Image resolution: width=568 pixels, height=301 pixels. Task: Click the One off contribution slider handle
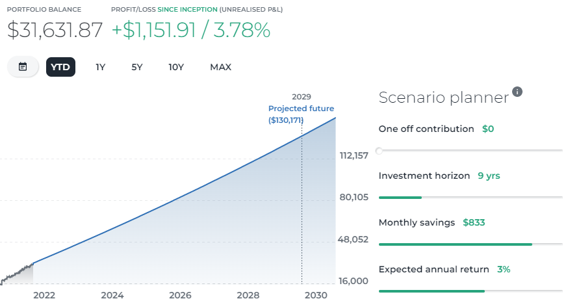380,151
